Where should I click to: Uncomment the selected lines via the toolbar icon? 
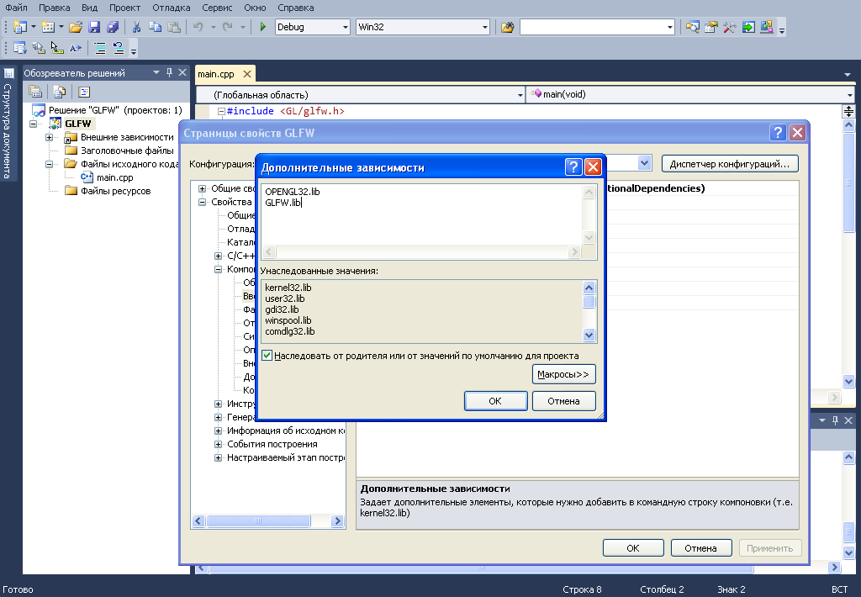[118, 48]
